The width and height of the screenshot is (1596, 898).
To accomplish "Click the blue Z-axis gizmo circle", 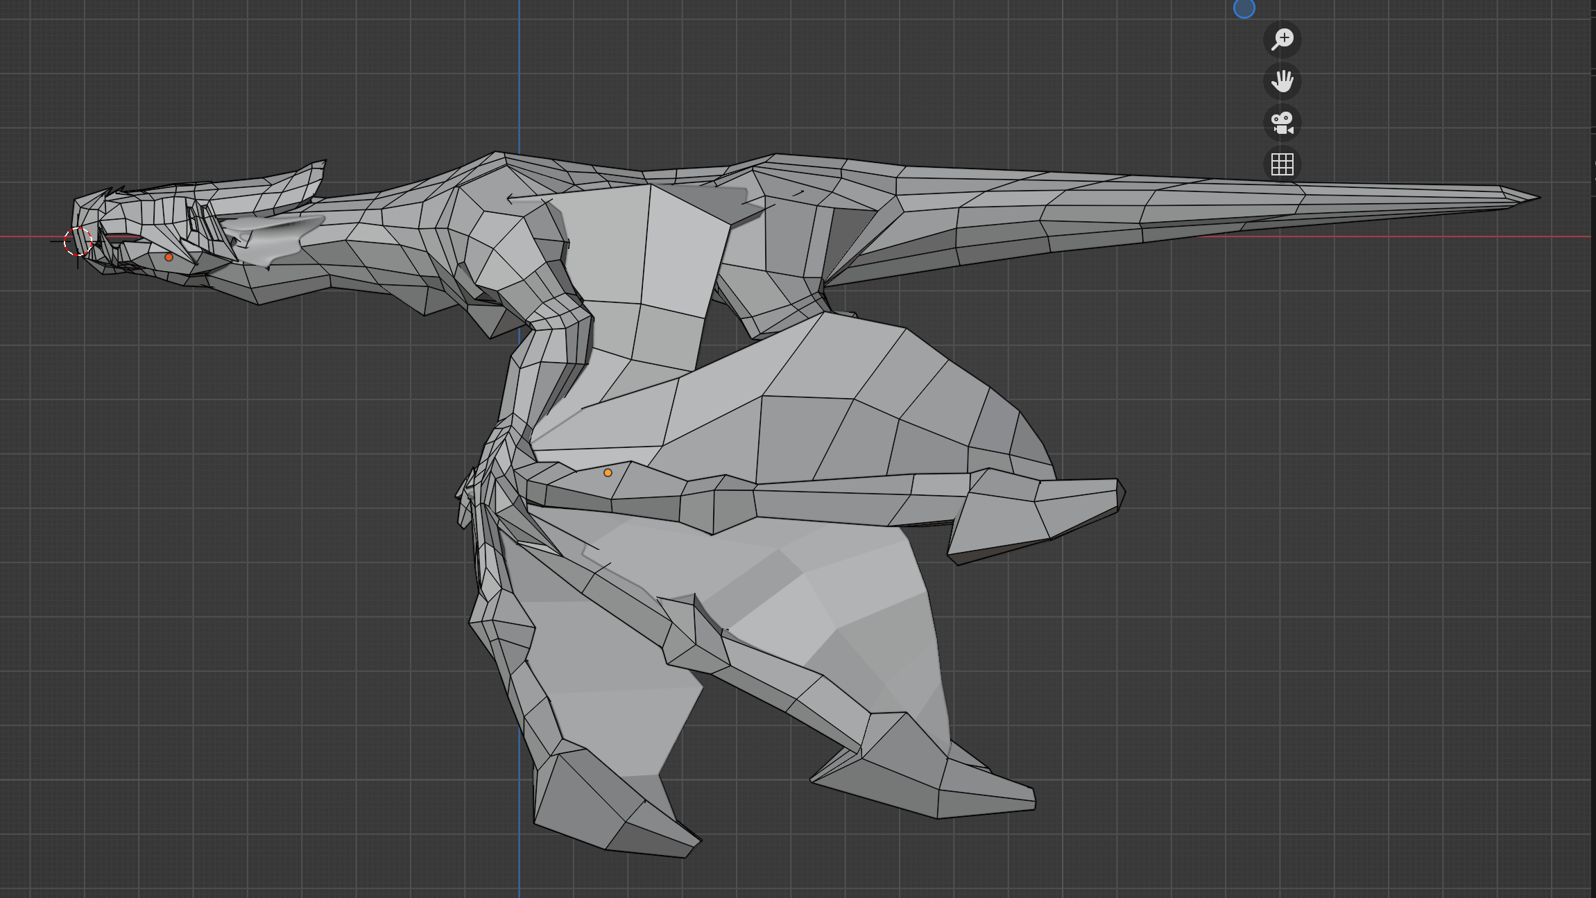I will 1244,8.
